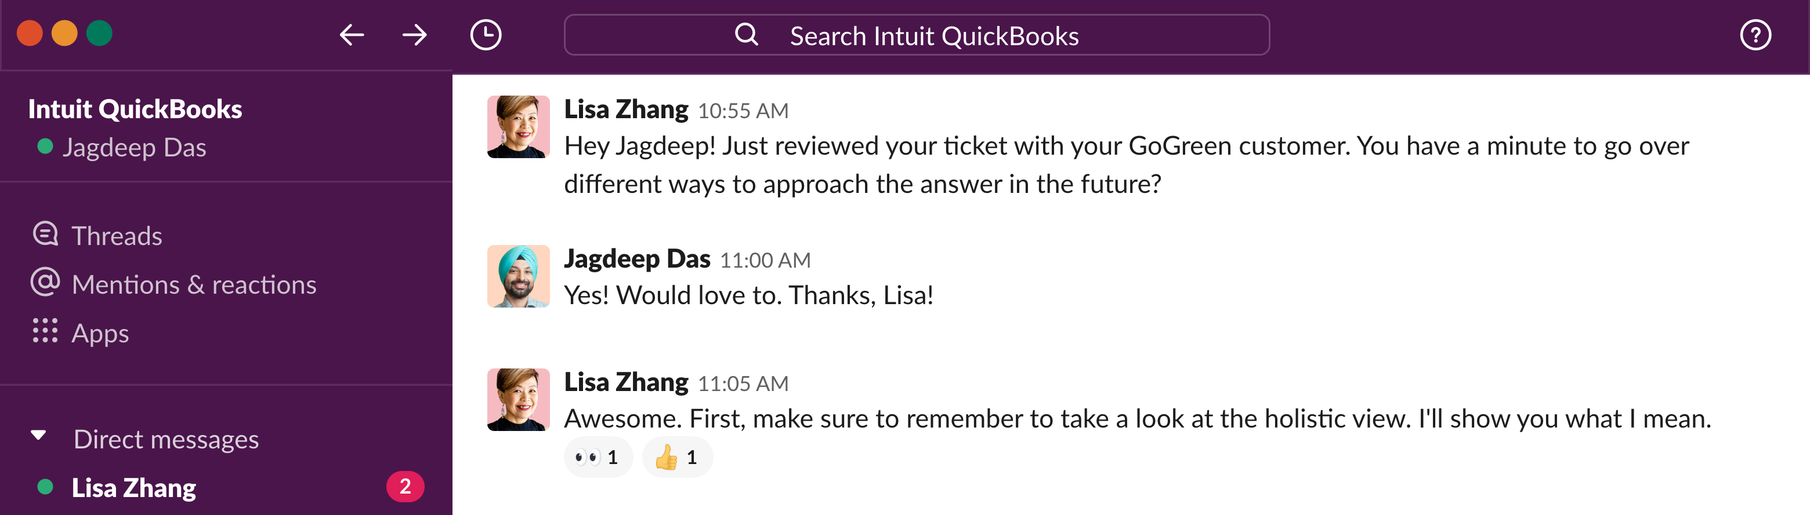
Task: Open the Threads view
Action: [117, 235]
